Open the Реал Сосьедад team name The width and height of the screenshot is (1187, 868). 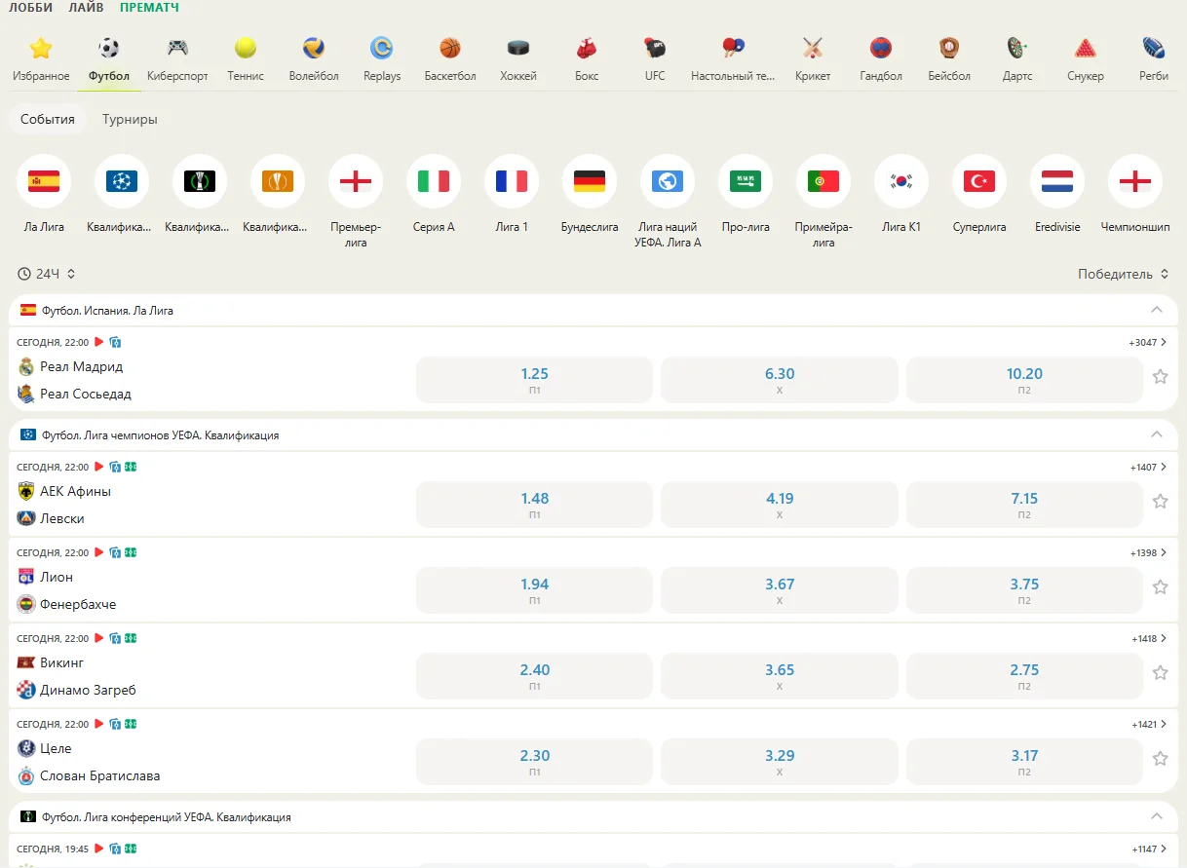86,394
